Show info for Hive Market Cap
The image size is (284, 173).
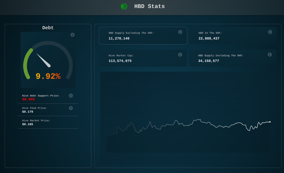pyautogui.click(x=180, y=55)
